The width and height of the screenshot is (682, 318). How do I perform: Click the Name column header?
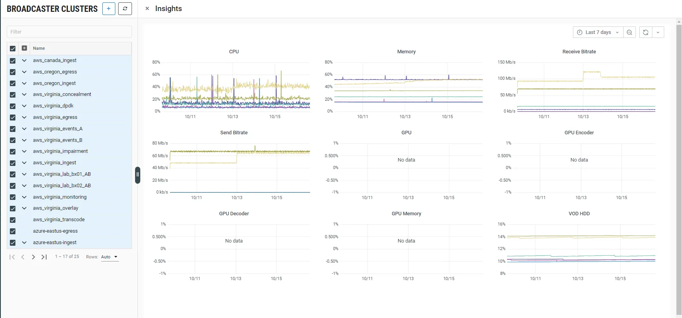(39, 48)
